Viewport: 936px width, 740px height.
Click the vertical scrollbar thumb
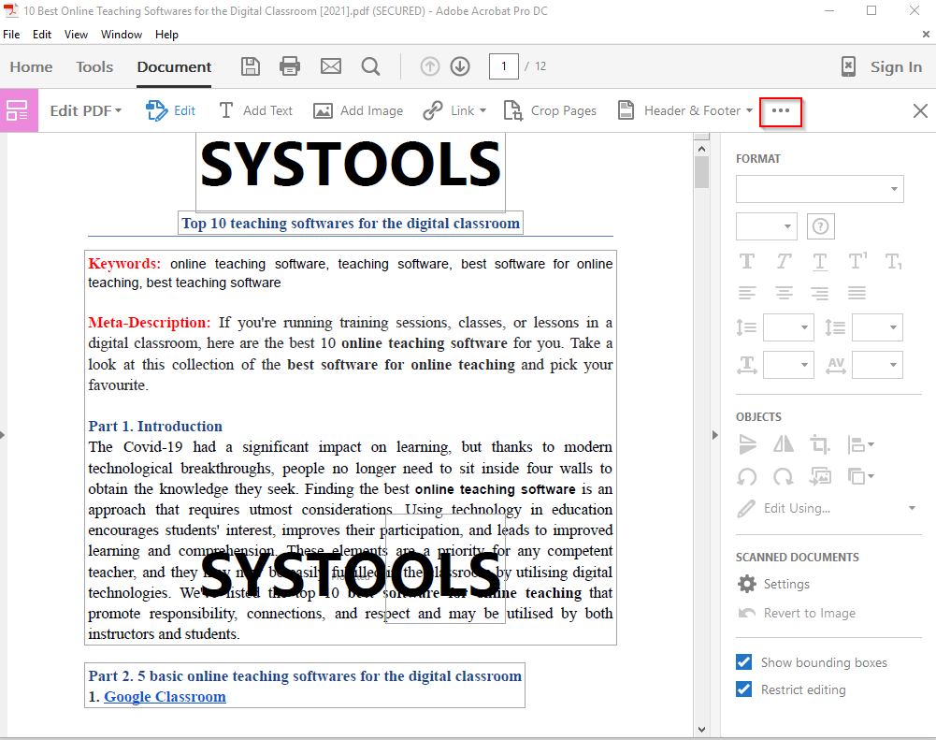[x=701, y=172]
